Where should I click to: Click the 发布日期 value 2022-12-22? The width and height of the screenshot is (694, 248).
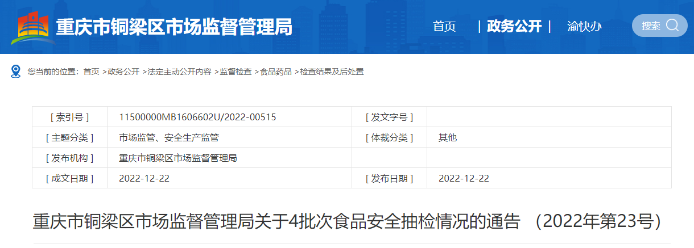tap(464, 178)
